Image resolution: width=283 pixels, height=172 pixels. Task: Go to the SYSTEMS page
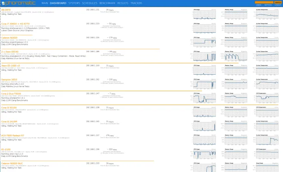pos(74,3)
